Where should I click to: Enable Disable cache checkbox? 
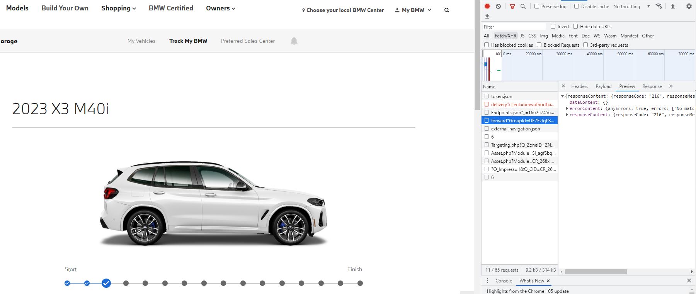pos(577,6)
